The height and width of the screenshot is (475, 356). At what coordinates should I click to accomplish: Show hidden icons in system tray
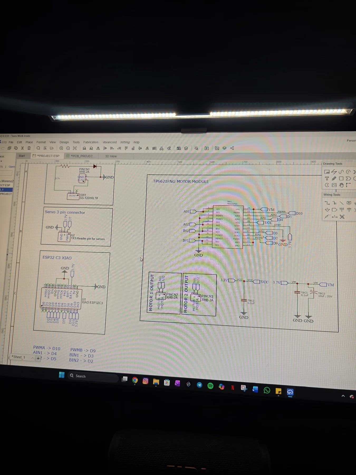[343, 396]
